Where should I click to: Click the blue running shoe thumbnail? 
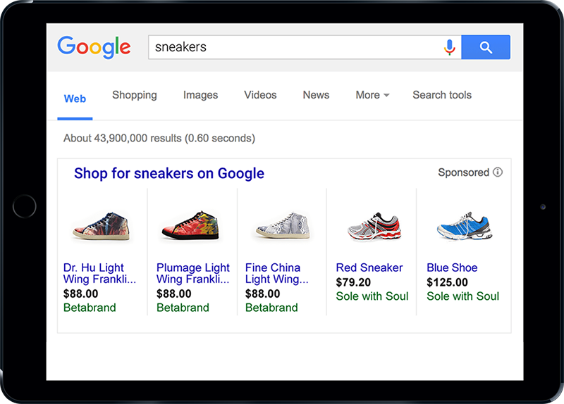coord(465,226)
